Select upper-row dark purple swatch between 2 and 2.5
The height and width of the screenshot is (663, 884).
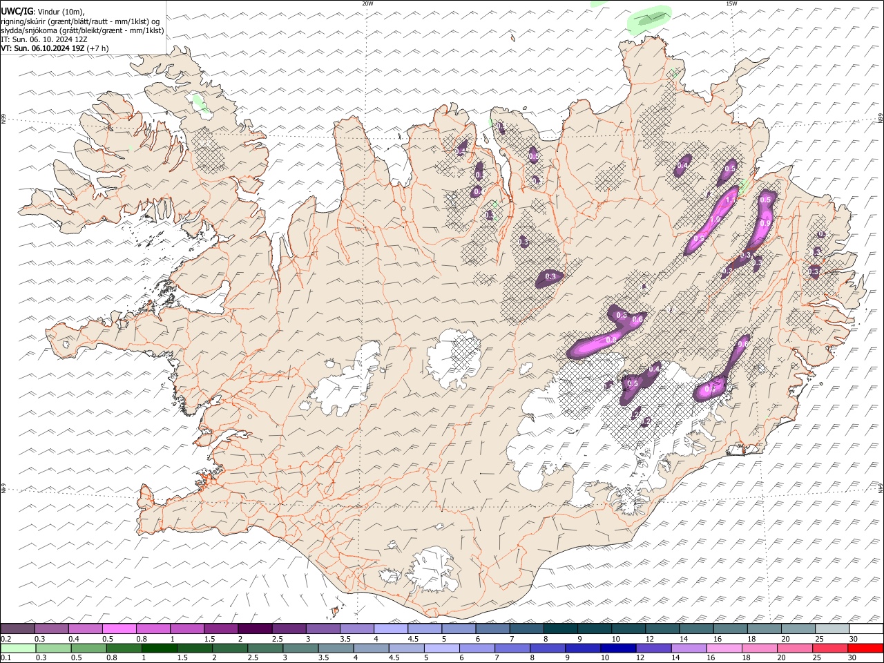[255, 628]
